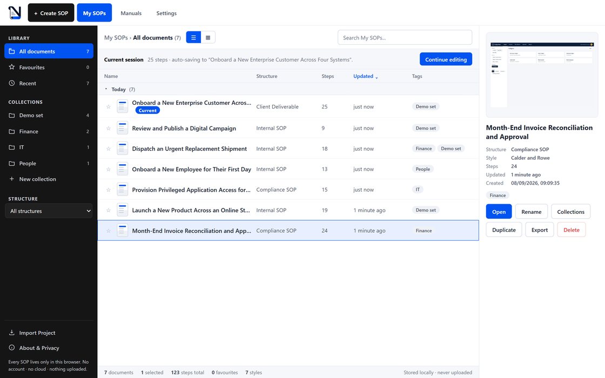The image size is (605, 378).
Task: Click the Name column header
Action: pos(111,76)
